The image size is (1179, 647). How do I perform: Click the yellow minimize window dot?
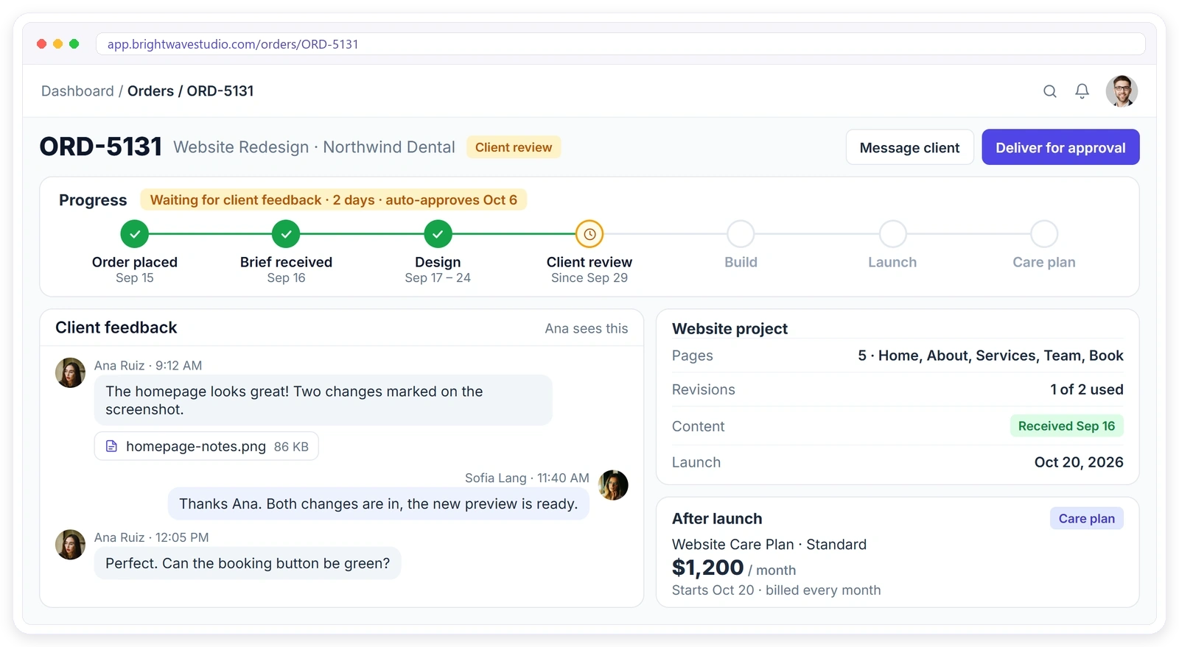58,44
